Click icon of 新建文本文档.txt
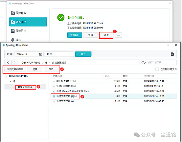Image resolution: width=182 pixels, height=142 pixels. (x=54, y=101)
